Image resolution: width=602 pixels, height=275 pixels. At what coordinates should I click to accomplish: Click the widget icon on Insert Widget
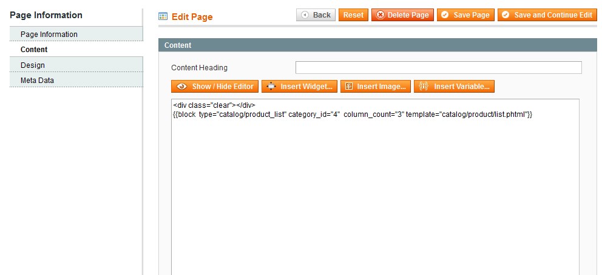click(271, 86)
